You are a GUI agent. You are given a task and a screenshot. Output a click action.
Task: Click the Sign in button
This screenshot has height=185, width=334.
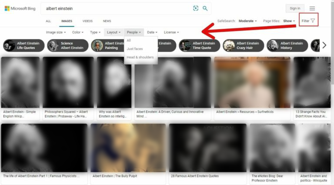point(294,8)
